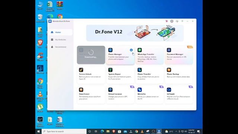Click the InClowdz title text
This screenshot has width=238, height=134.
click(171, 94)
